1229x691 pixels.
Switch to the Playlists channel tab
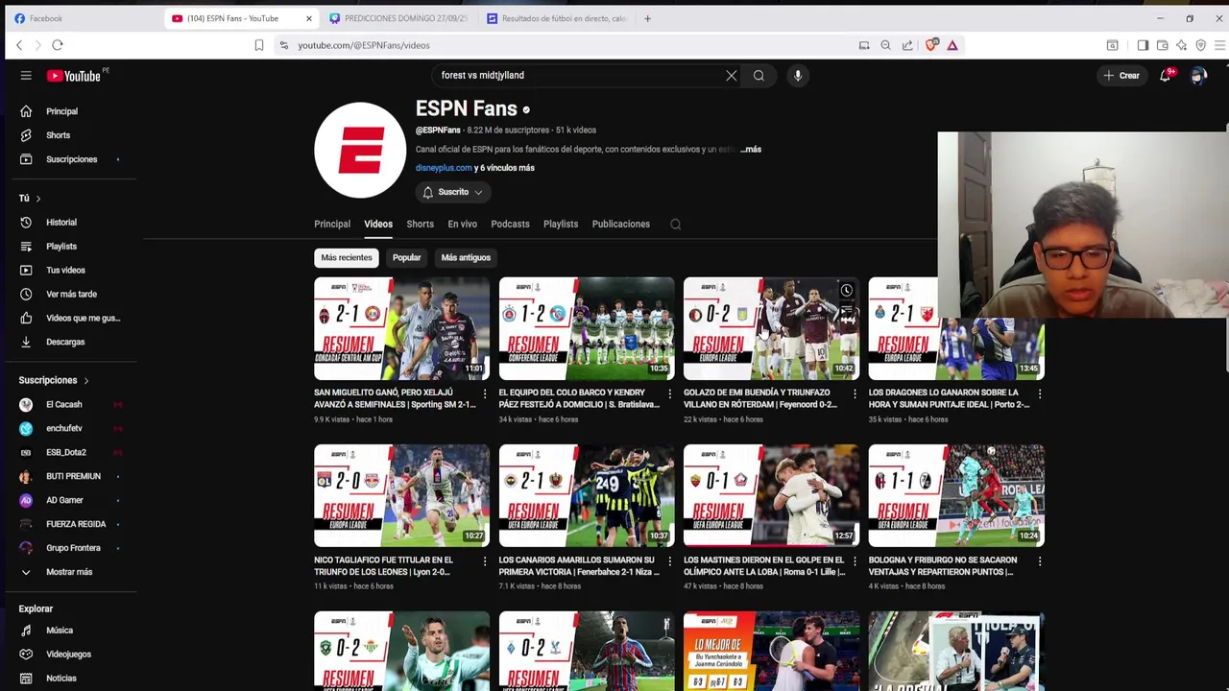pos(561,225)
